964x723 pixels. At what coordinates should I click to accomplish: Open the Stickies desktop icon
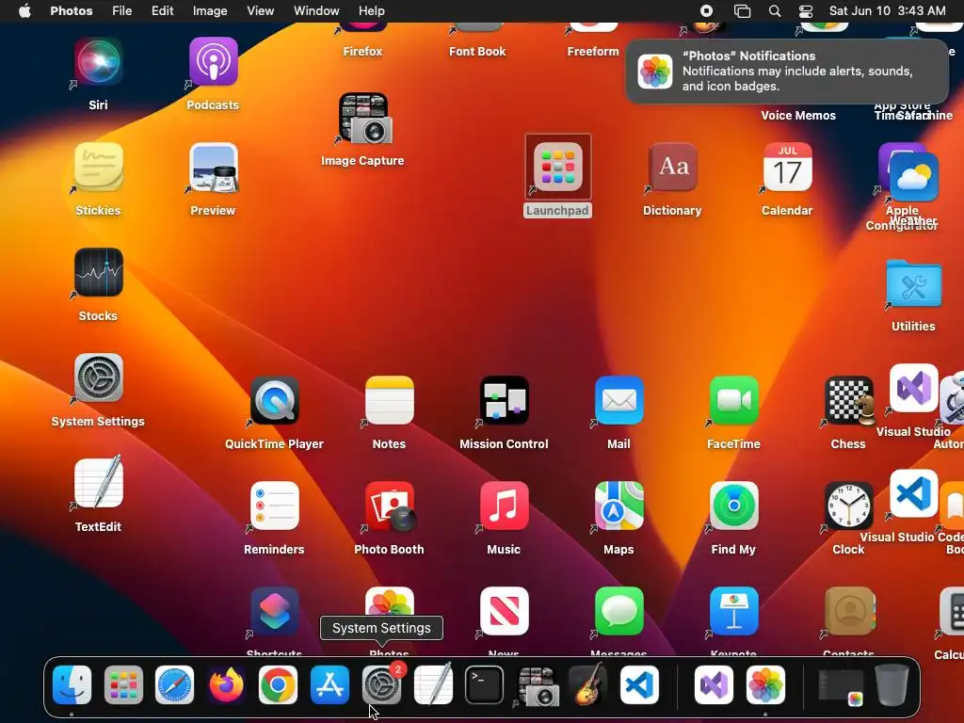click(x=98, y=167)
